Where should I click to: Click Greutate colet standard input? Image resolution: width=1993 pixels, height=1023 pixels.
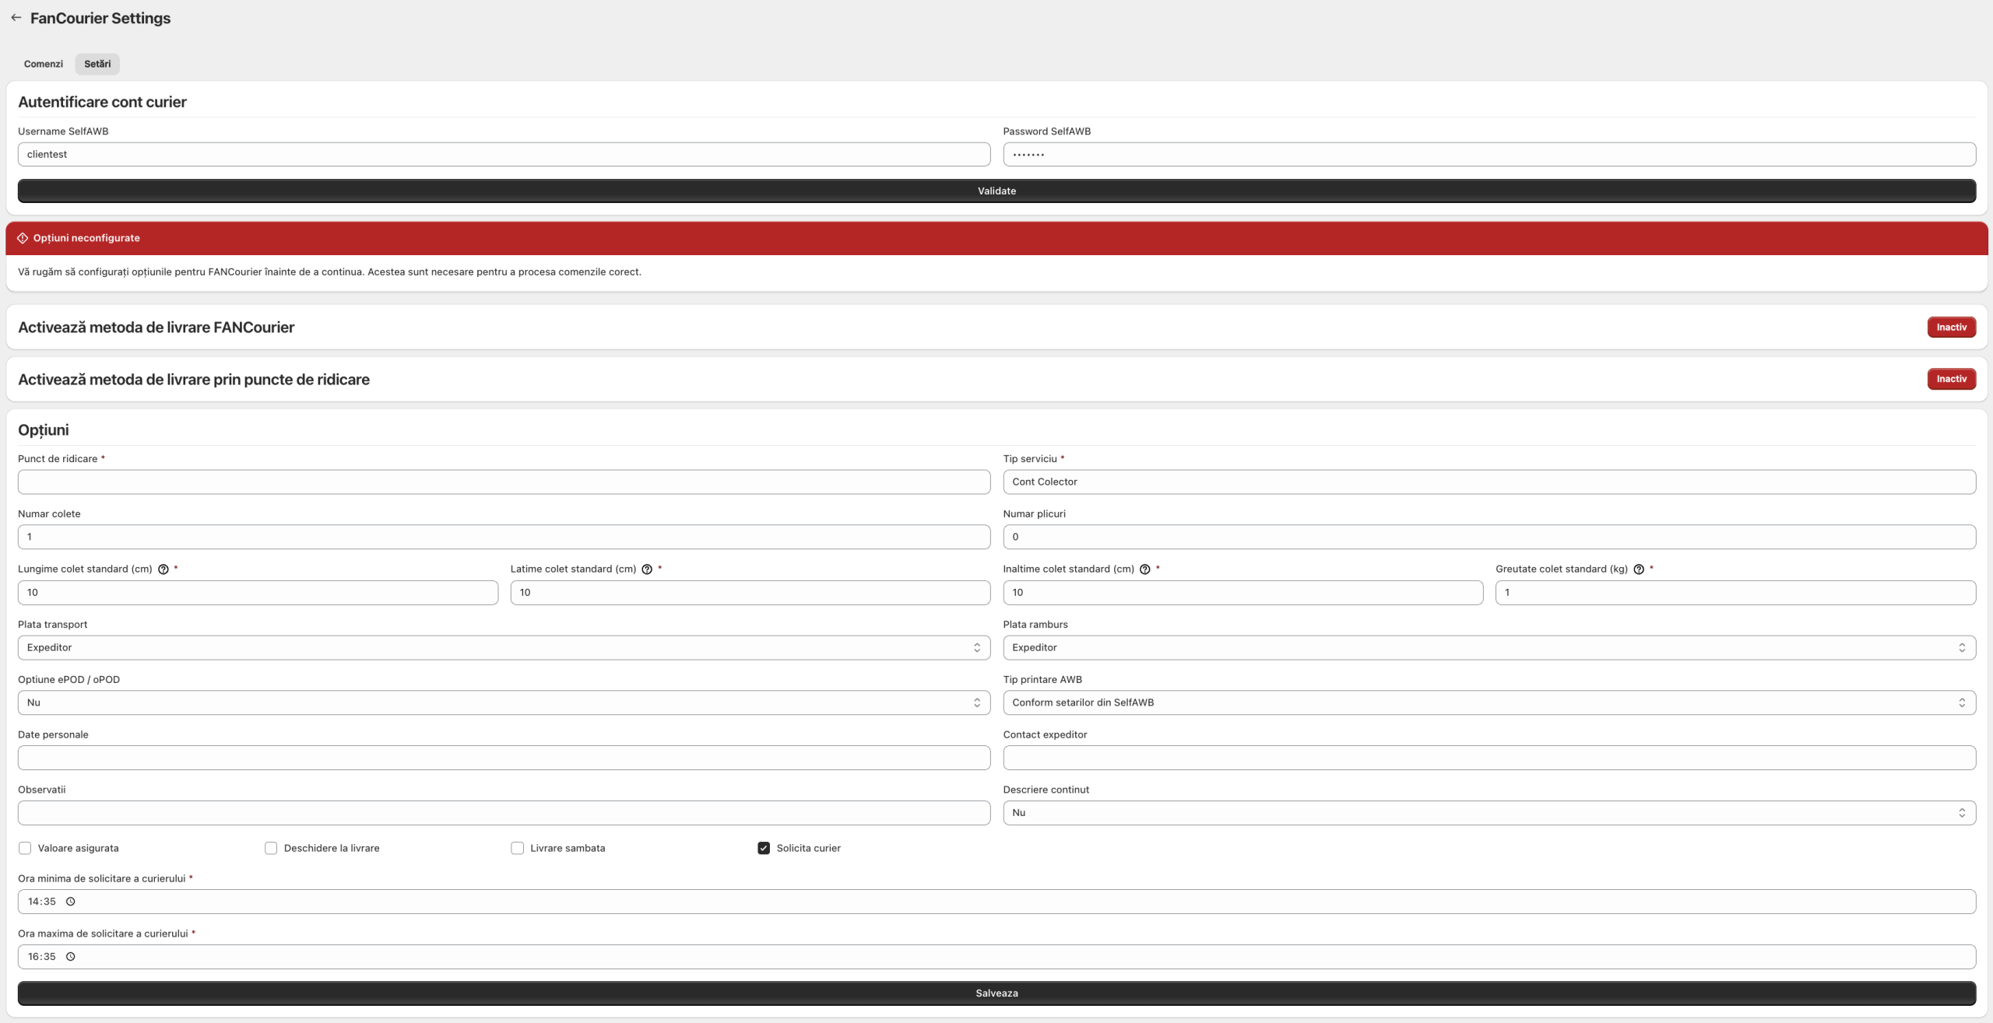[x=1735, y=592]
